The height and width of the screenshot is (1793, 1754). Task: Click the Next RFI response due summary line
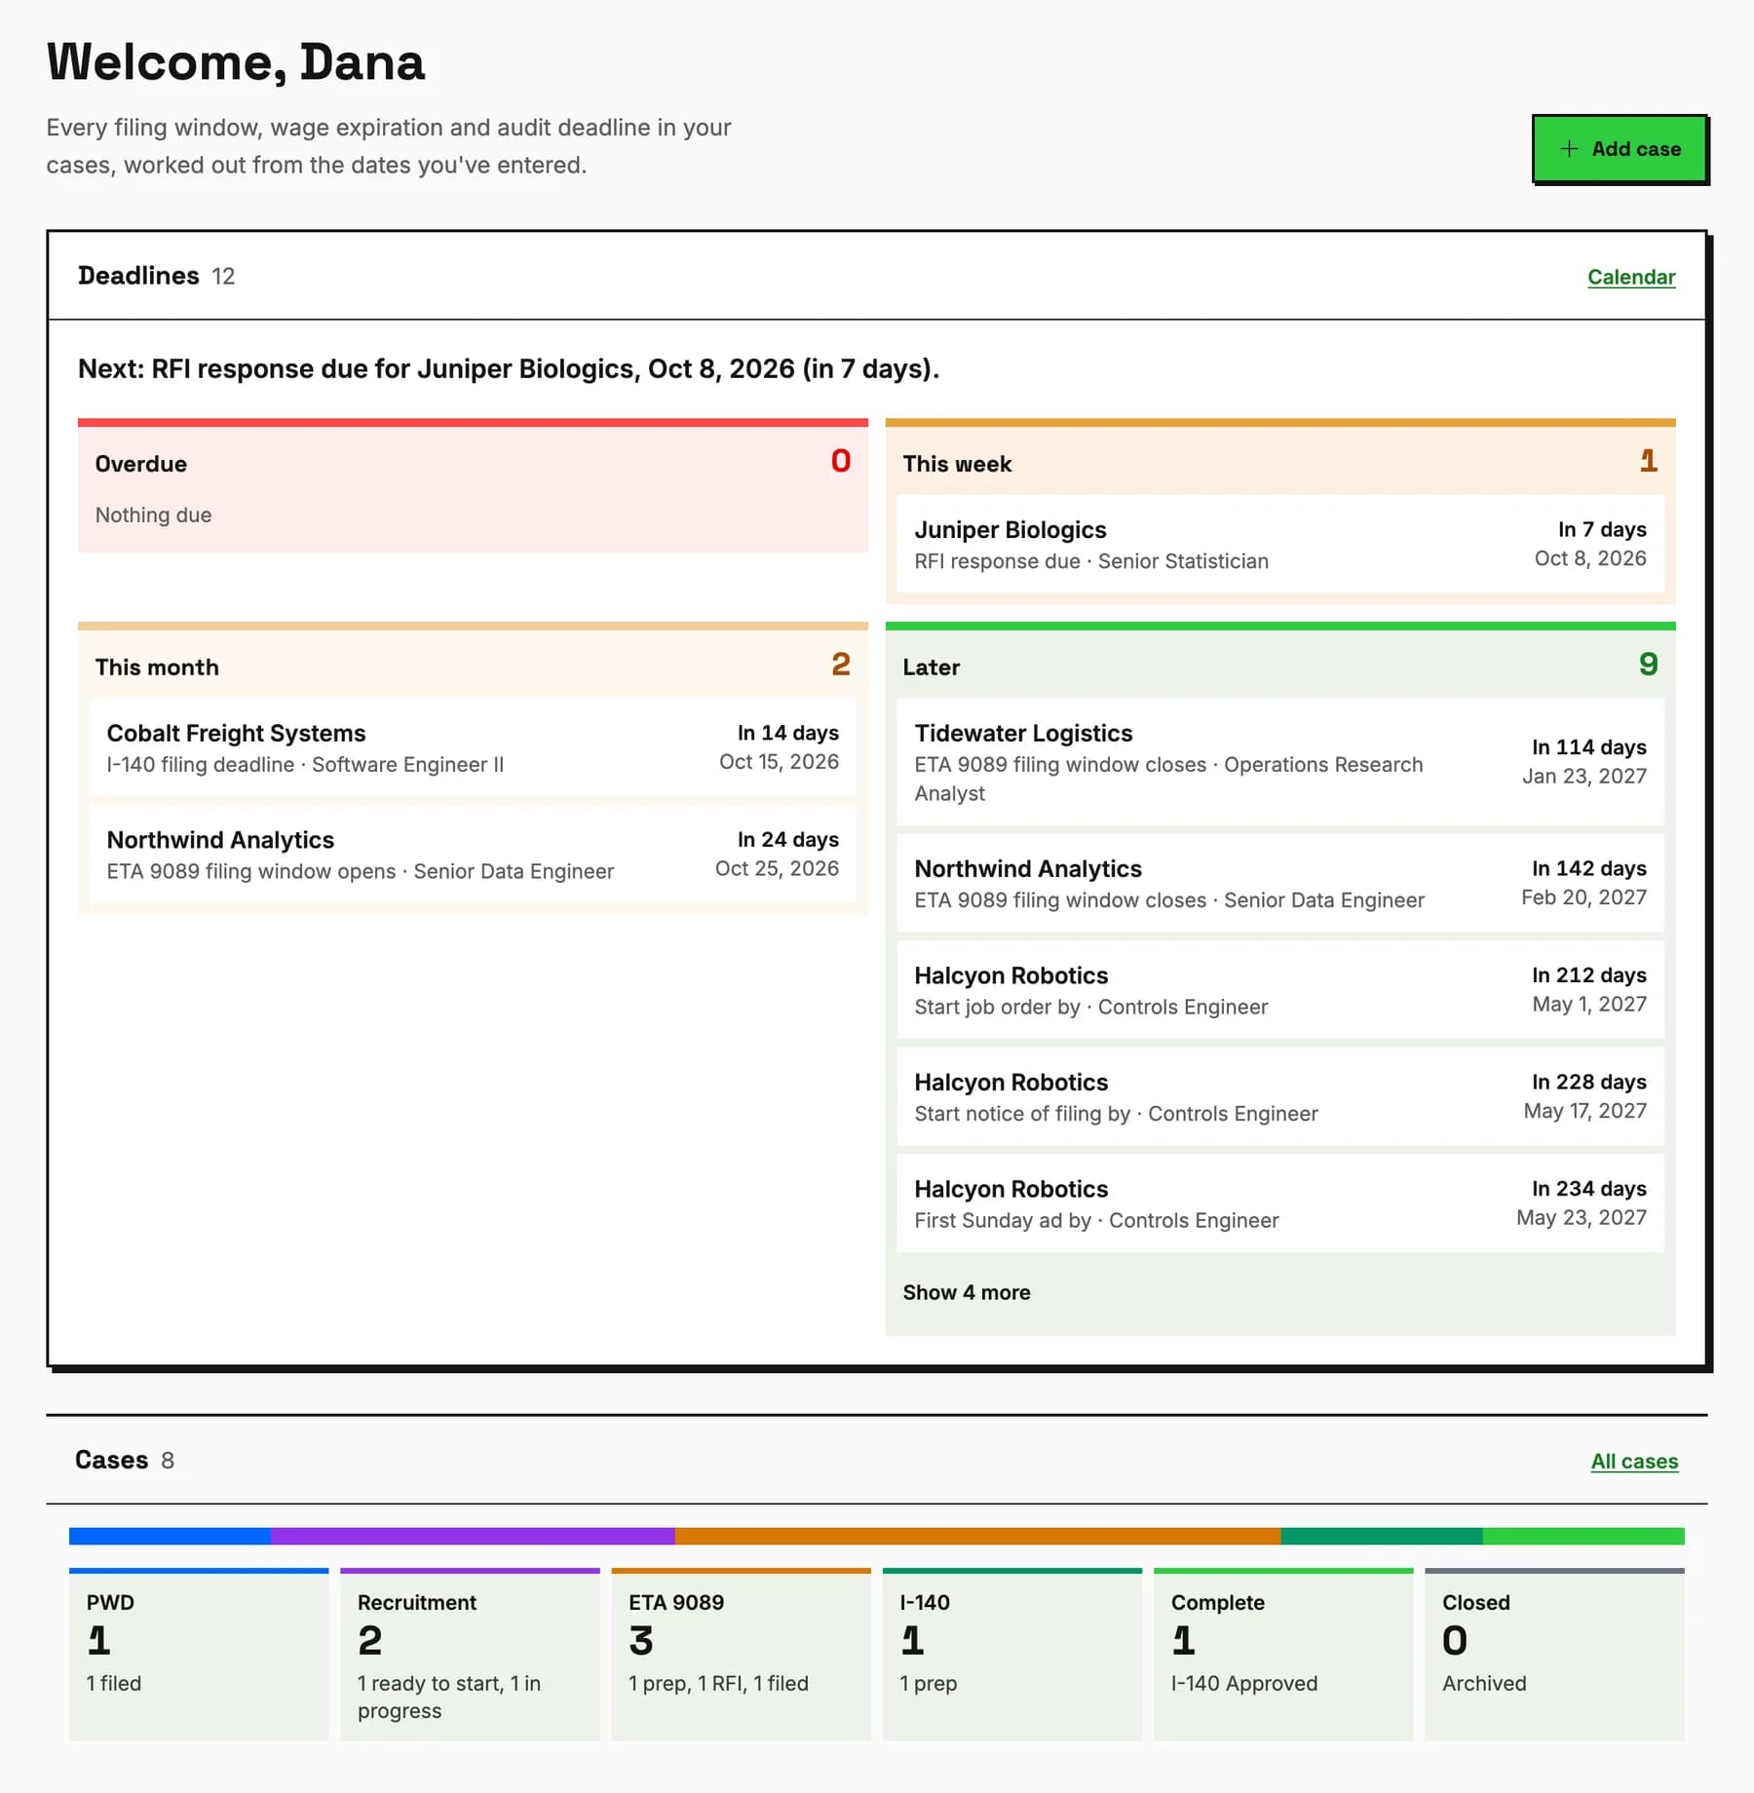(509, 368)
